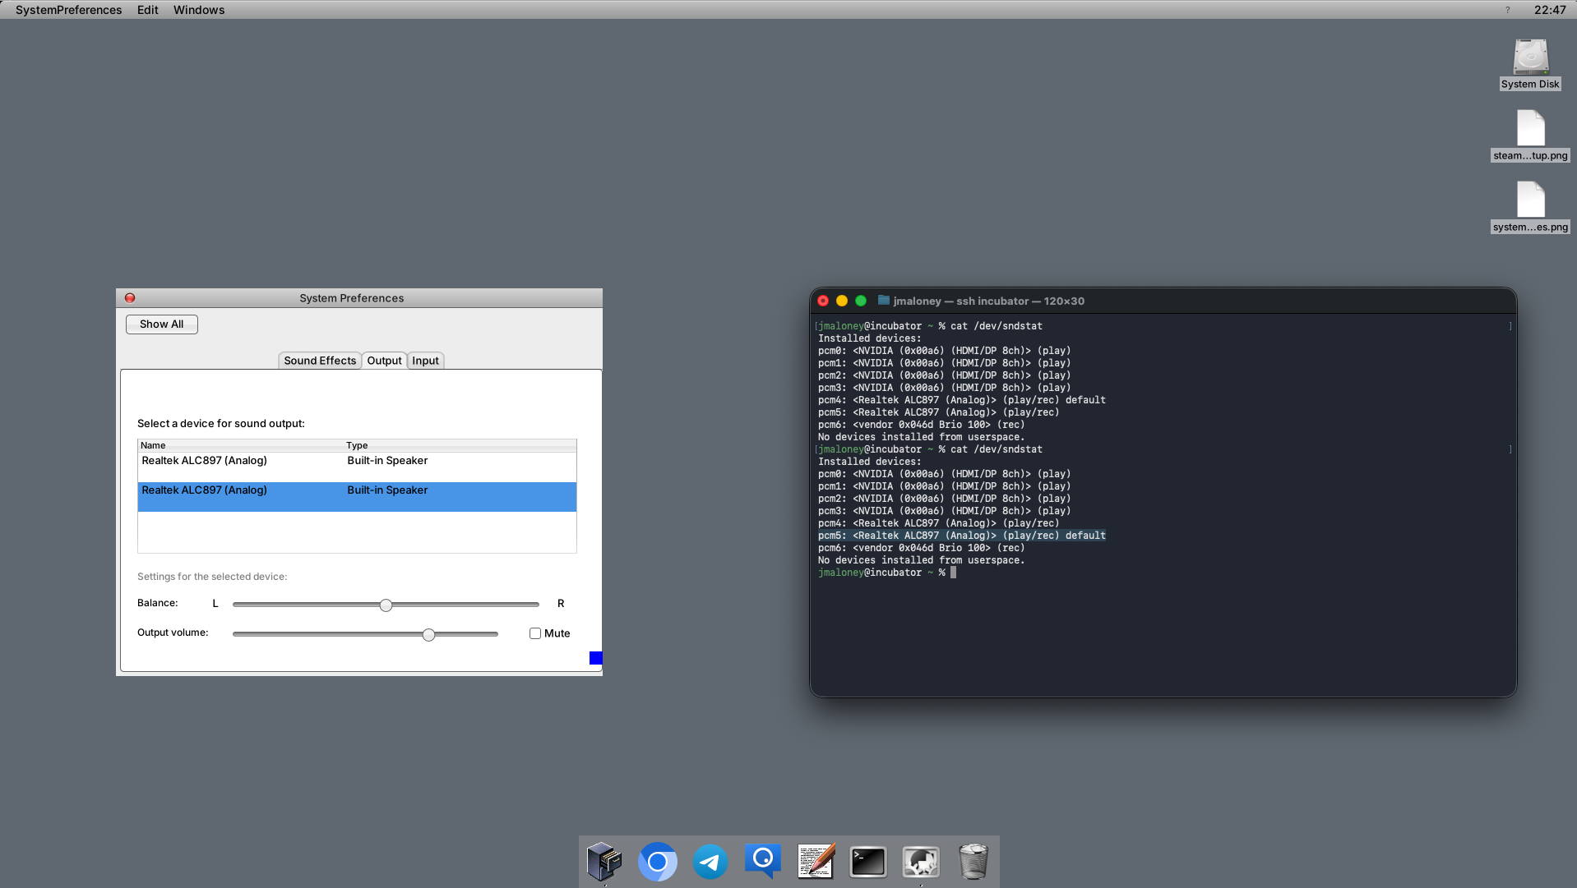This screenshot has height=888, width=1577.
Task: Click the System Preferences dock icon
Action: [920, 862]
